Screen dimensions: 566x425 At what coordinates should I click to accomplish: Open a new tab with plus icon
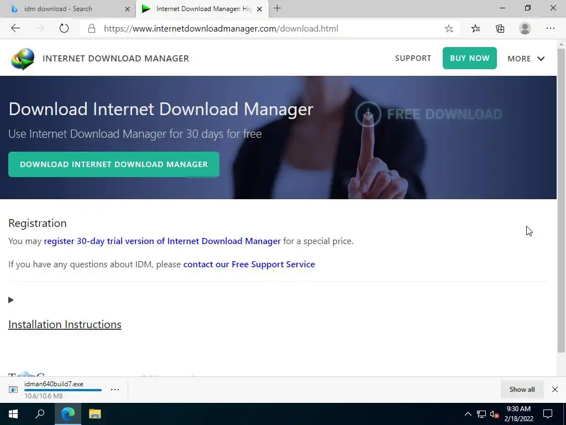tap(277, 8)
